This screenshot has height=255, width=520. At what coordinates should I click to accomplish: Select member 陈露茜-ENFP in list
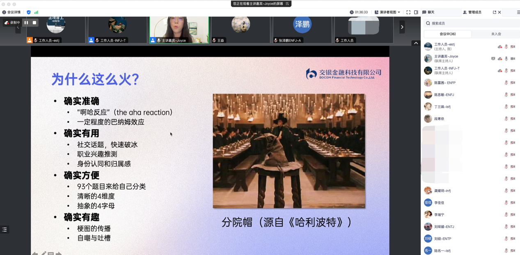click(x=470, y=83)
